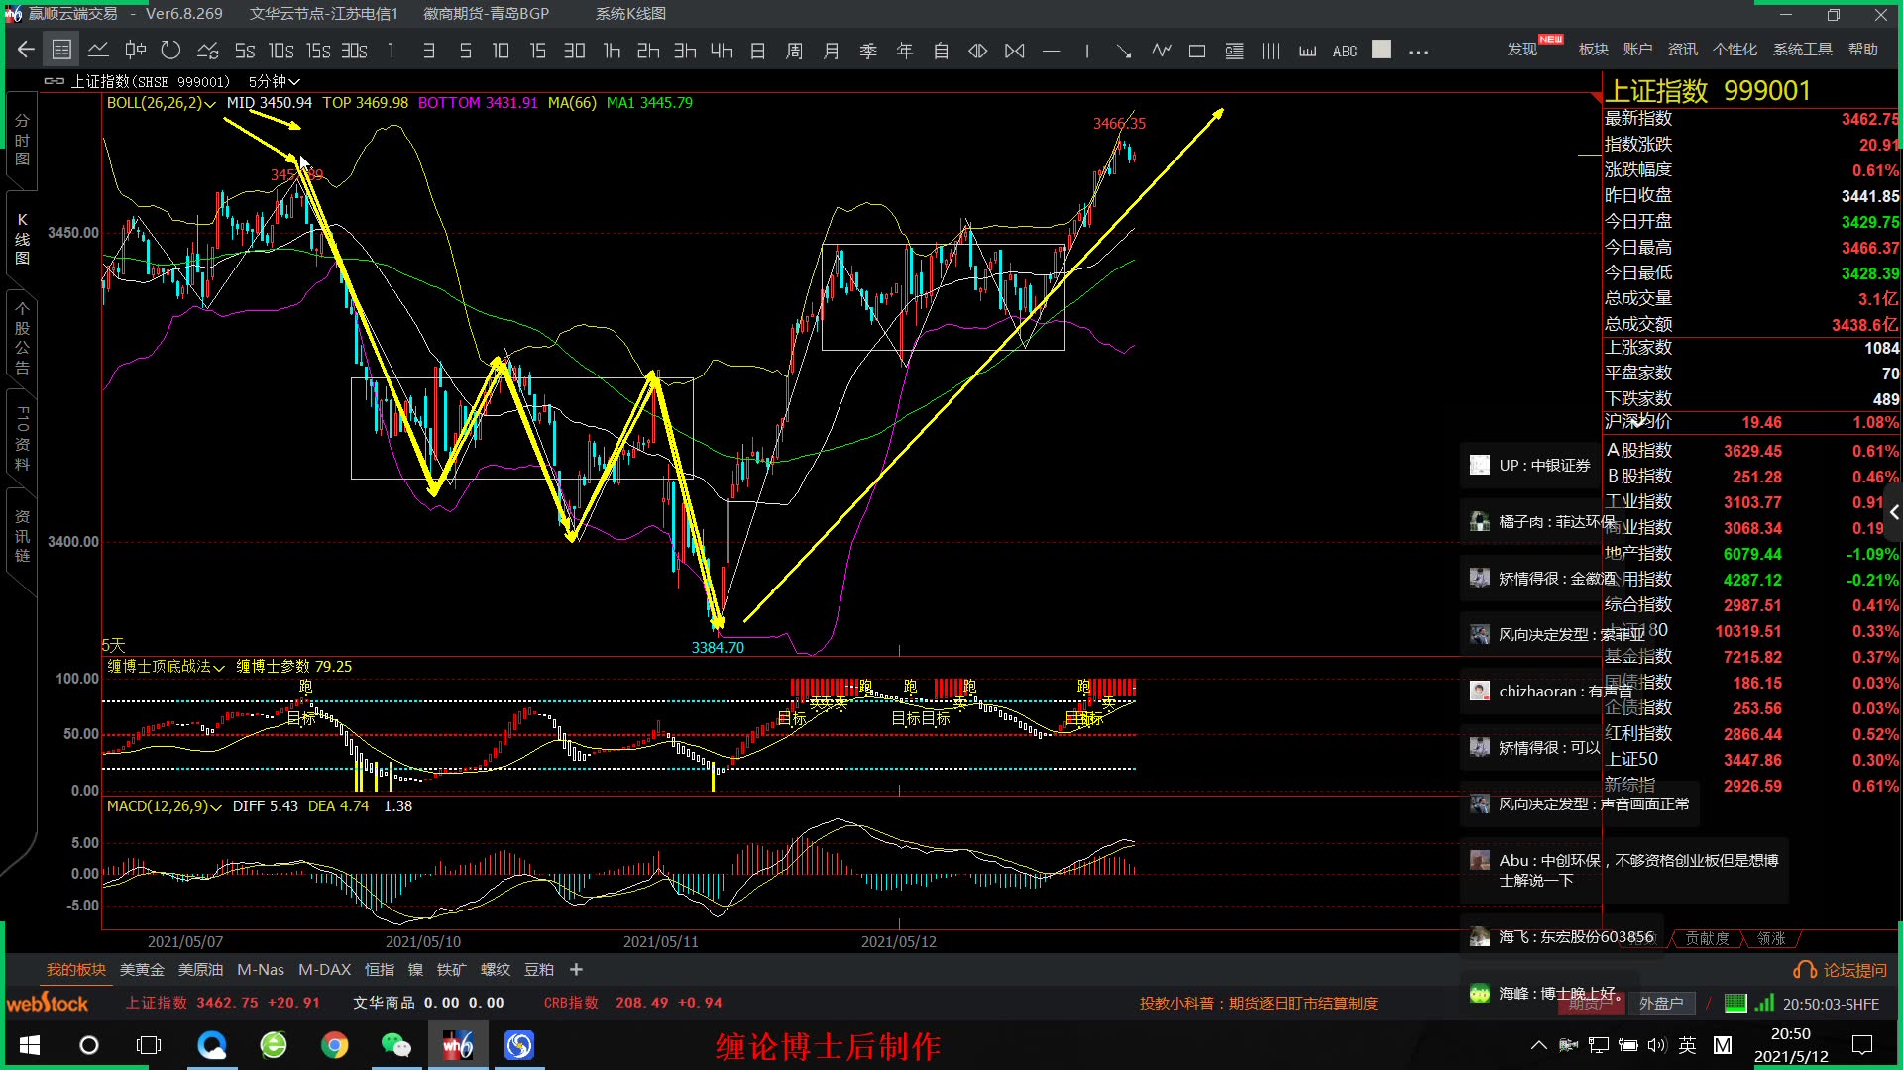The image size is (1903, 1070).
Task: Select the 1h period
Action: (612, 50)
